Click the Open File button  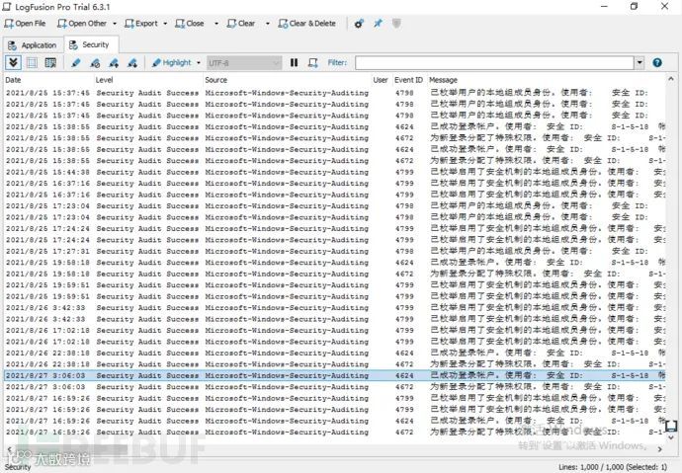[25, 24]
